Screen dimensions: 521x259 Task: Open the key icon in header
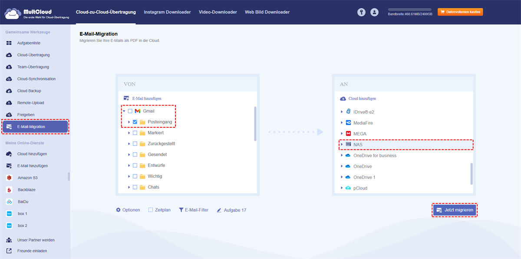point(361,12)
